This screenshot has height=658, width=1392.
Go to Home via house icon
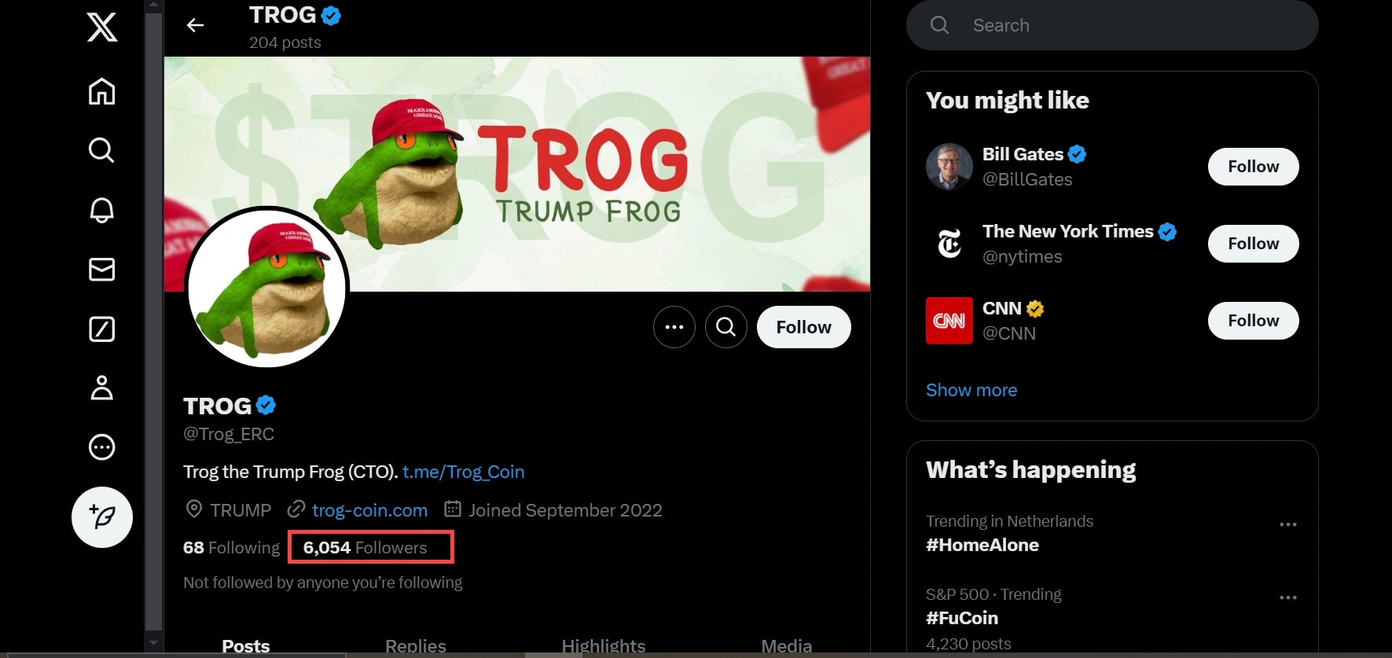click(101, 91)
